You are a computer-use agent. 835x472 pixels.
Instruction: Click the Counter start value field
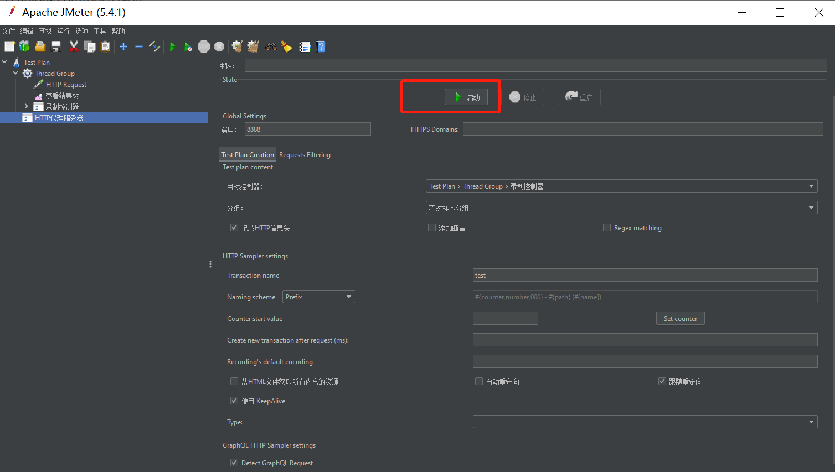click(x=506, y=318)
